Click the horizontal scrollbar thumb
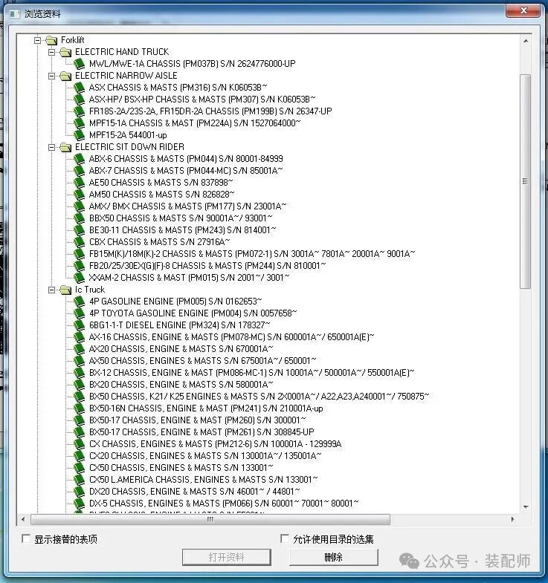 [210, 519]
